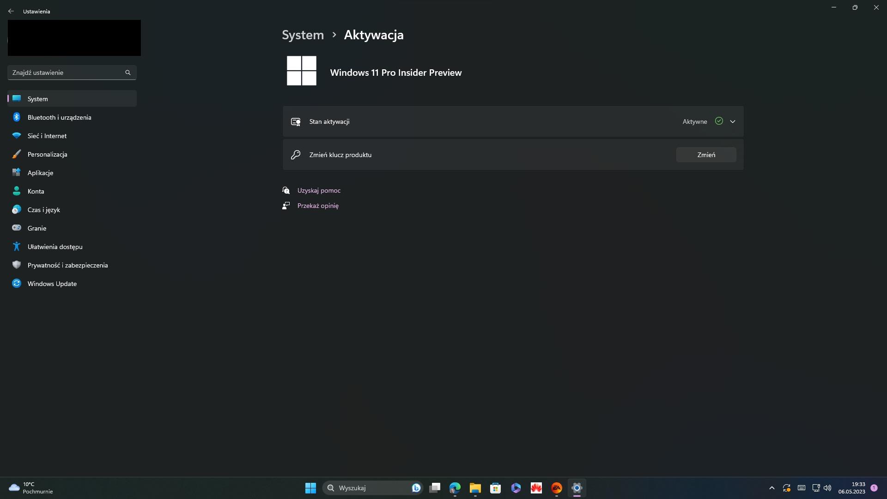Click the gamepad icon beside Granie
887x499 pixels.
coord(17,227)
